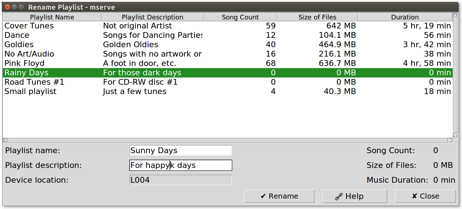Click the Duration column header

[405, 17]
